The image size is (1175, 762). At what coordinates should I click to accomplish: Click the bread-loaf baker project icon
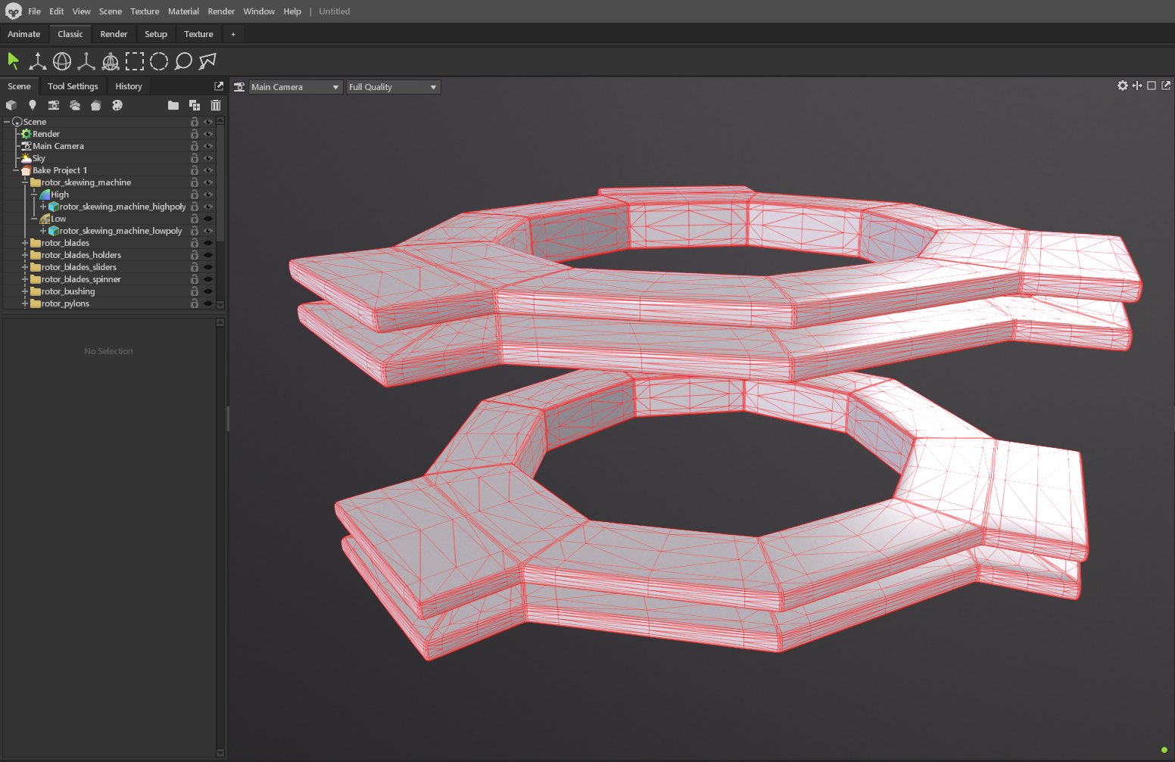pos(96,105)
